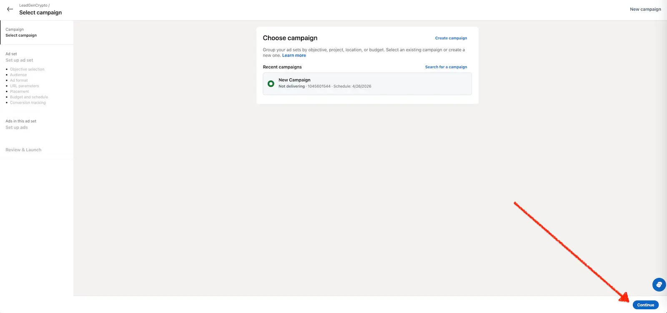Open Budget and schedule sidebar item
This screenshot has height=313, width=667.
click(x=29, y=97)
